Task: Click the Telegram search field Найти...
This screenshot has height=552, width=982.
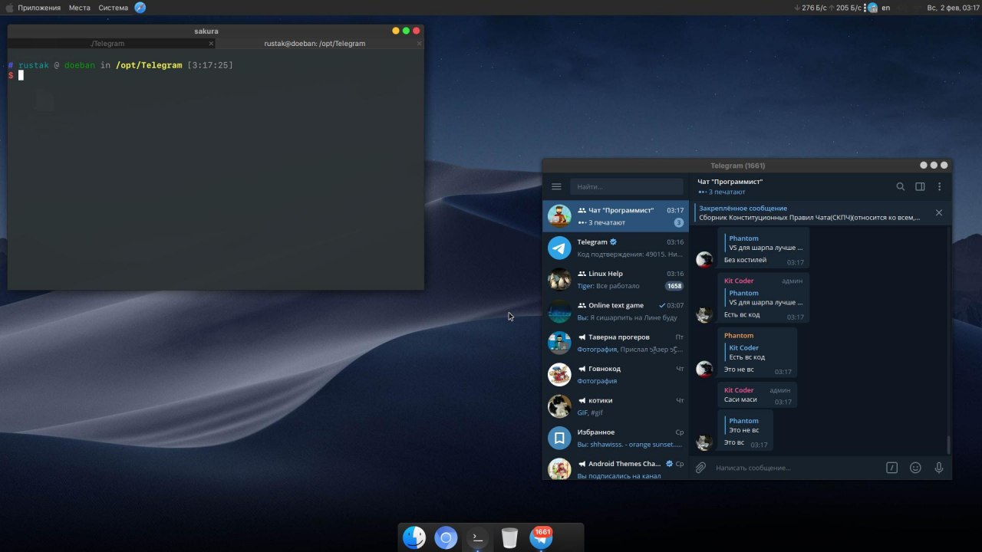Action: pyautogui.click(x=626, y=186)
